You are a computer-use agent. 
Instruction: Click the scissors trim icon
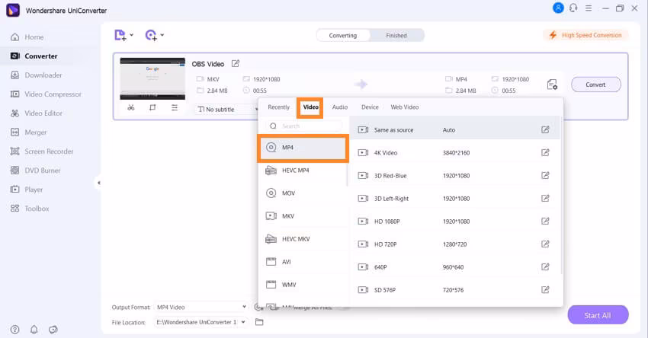[x=131, y=107]
